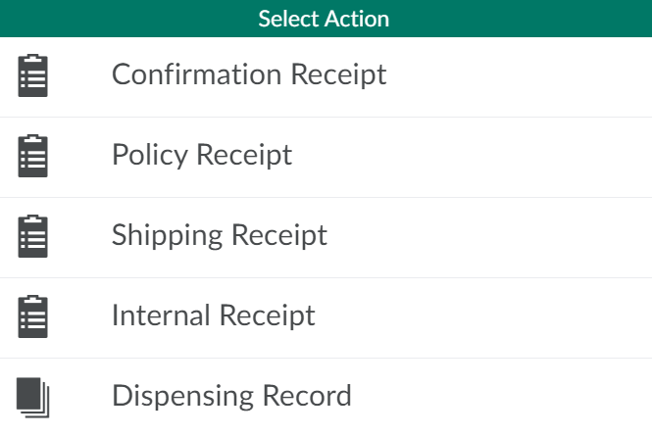
Task: Click the word Internal in the fourth row
Action: pyautogui.click(x=162, y=315)
